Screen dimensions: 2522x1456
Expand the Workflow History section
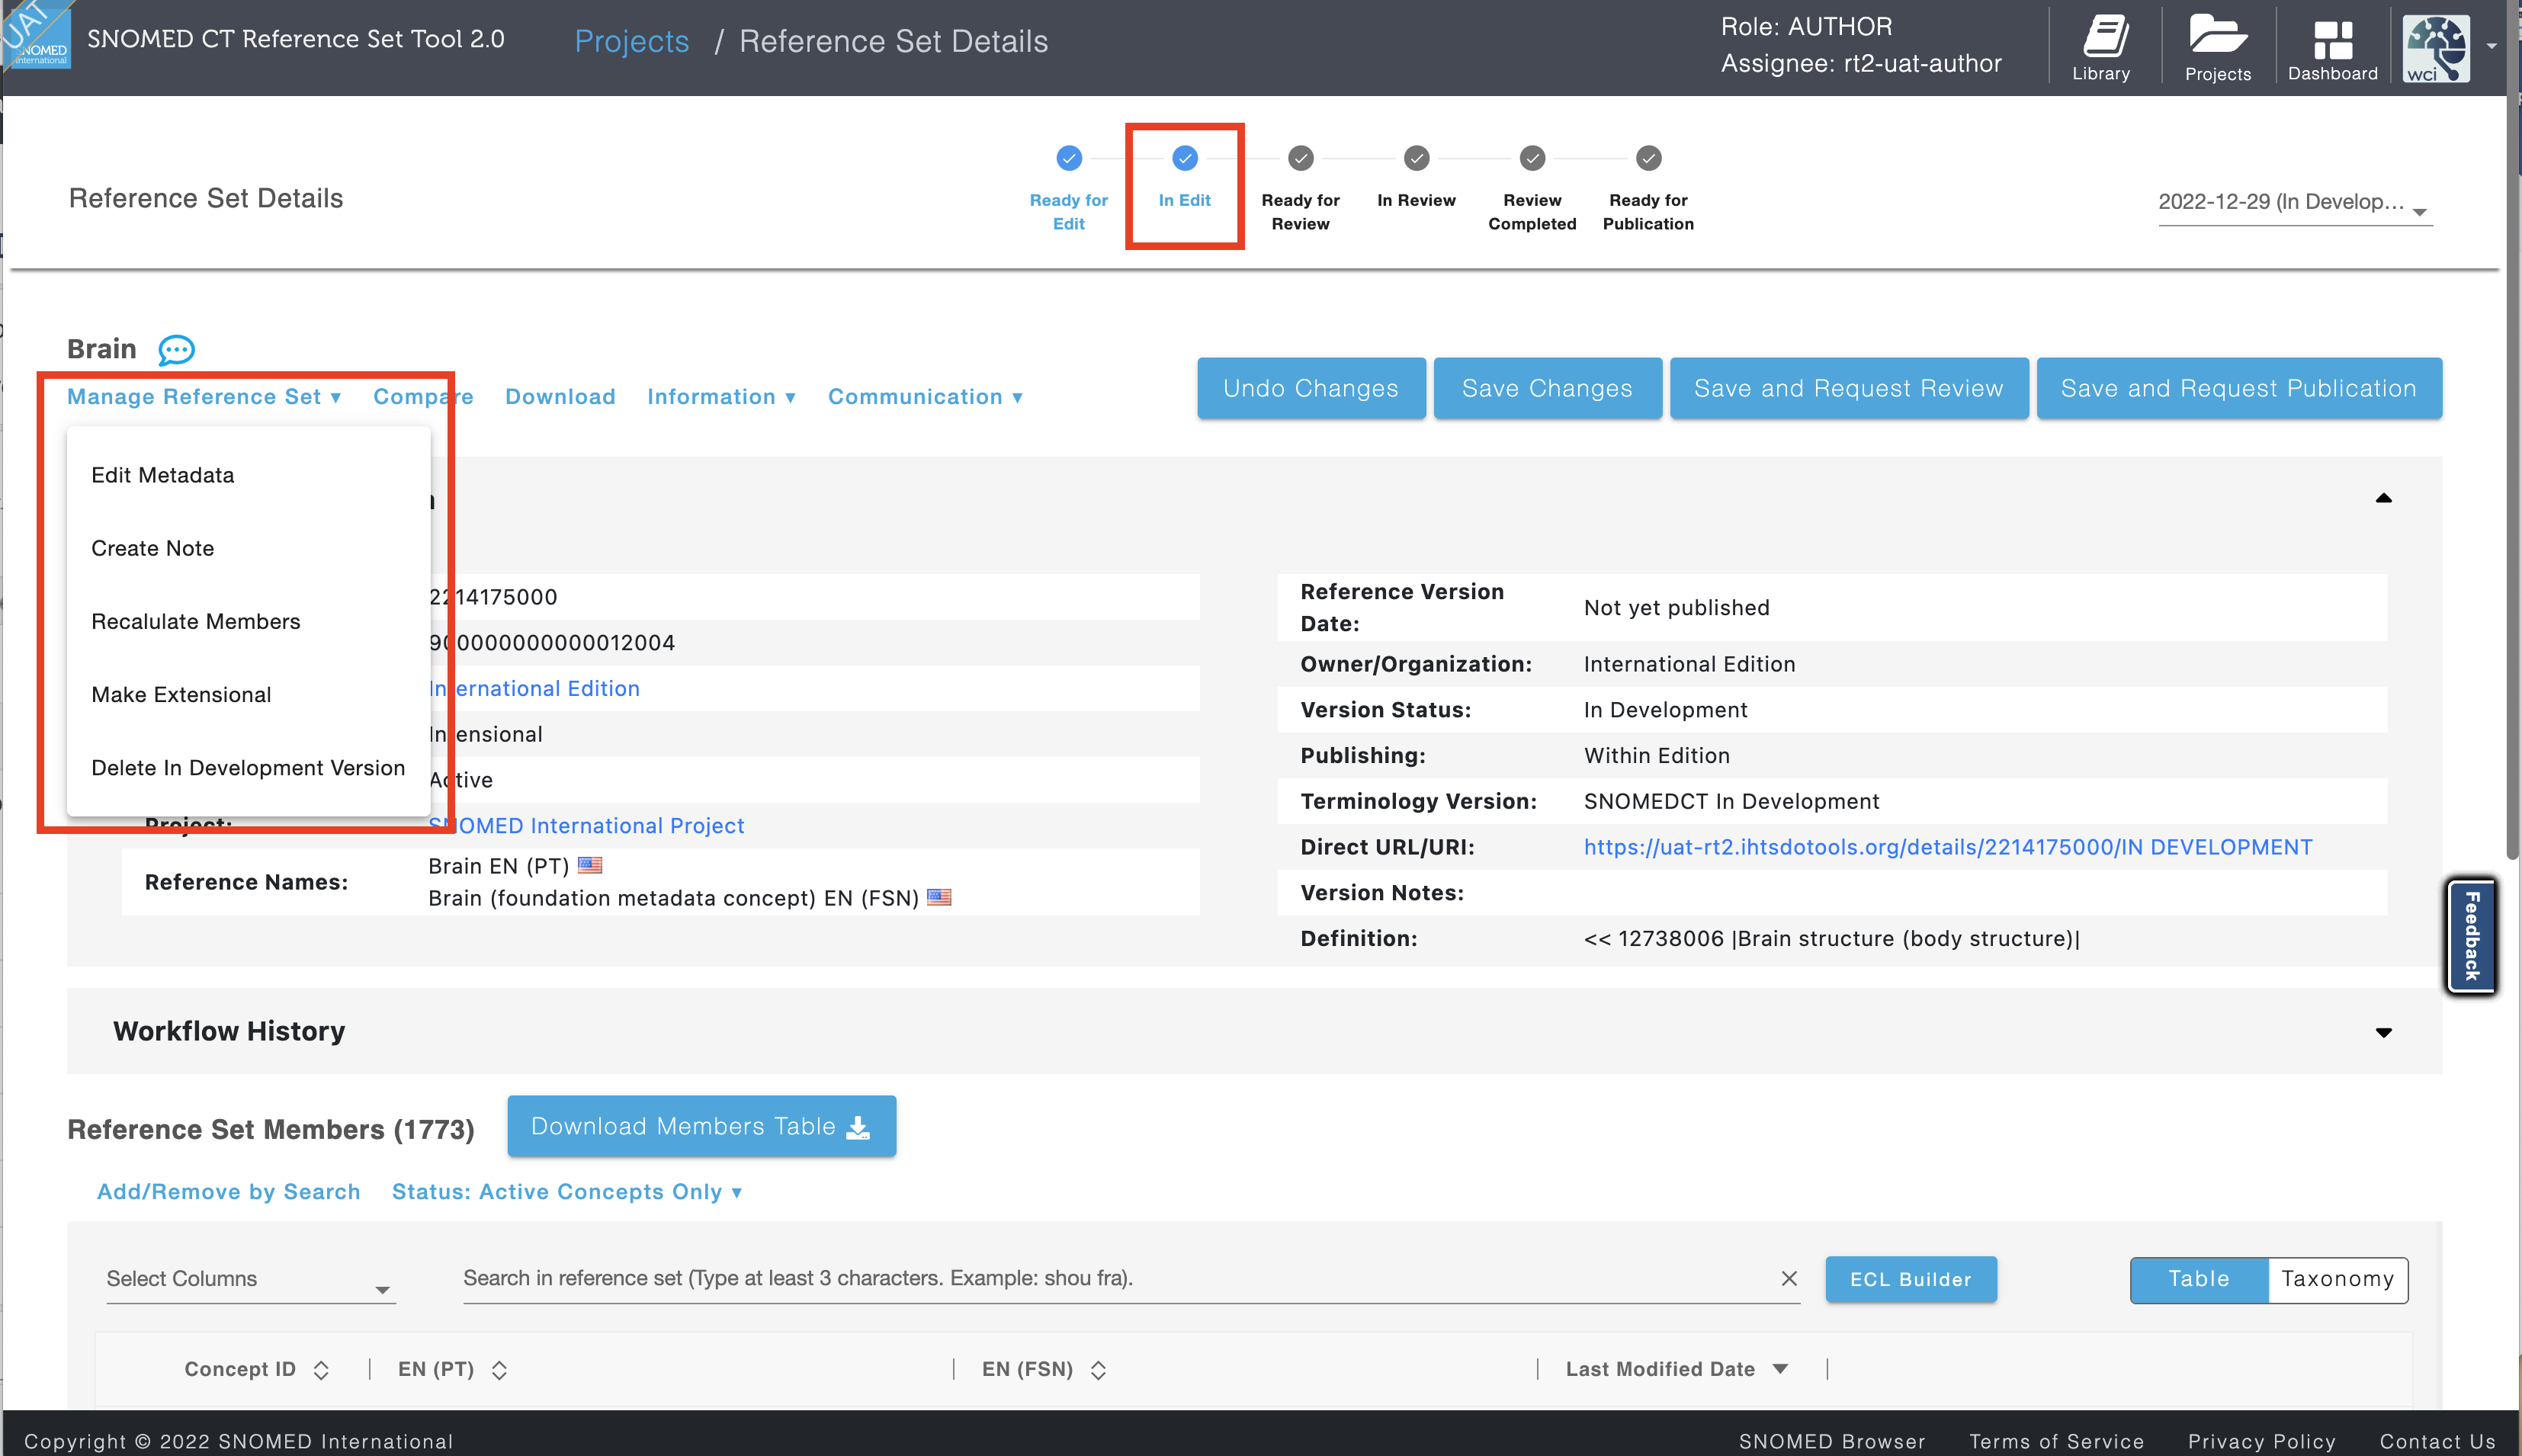point(2383,1032)
